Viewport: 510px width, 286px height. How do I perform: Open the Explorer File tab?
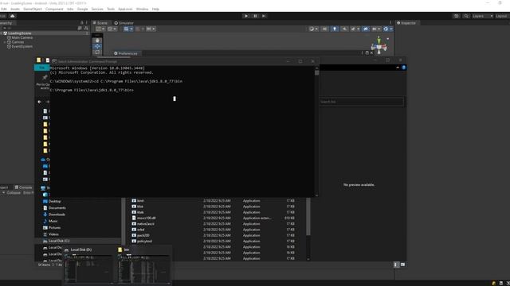[42, 68]
